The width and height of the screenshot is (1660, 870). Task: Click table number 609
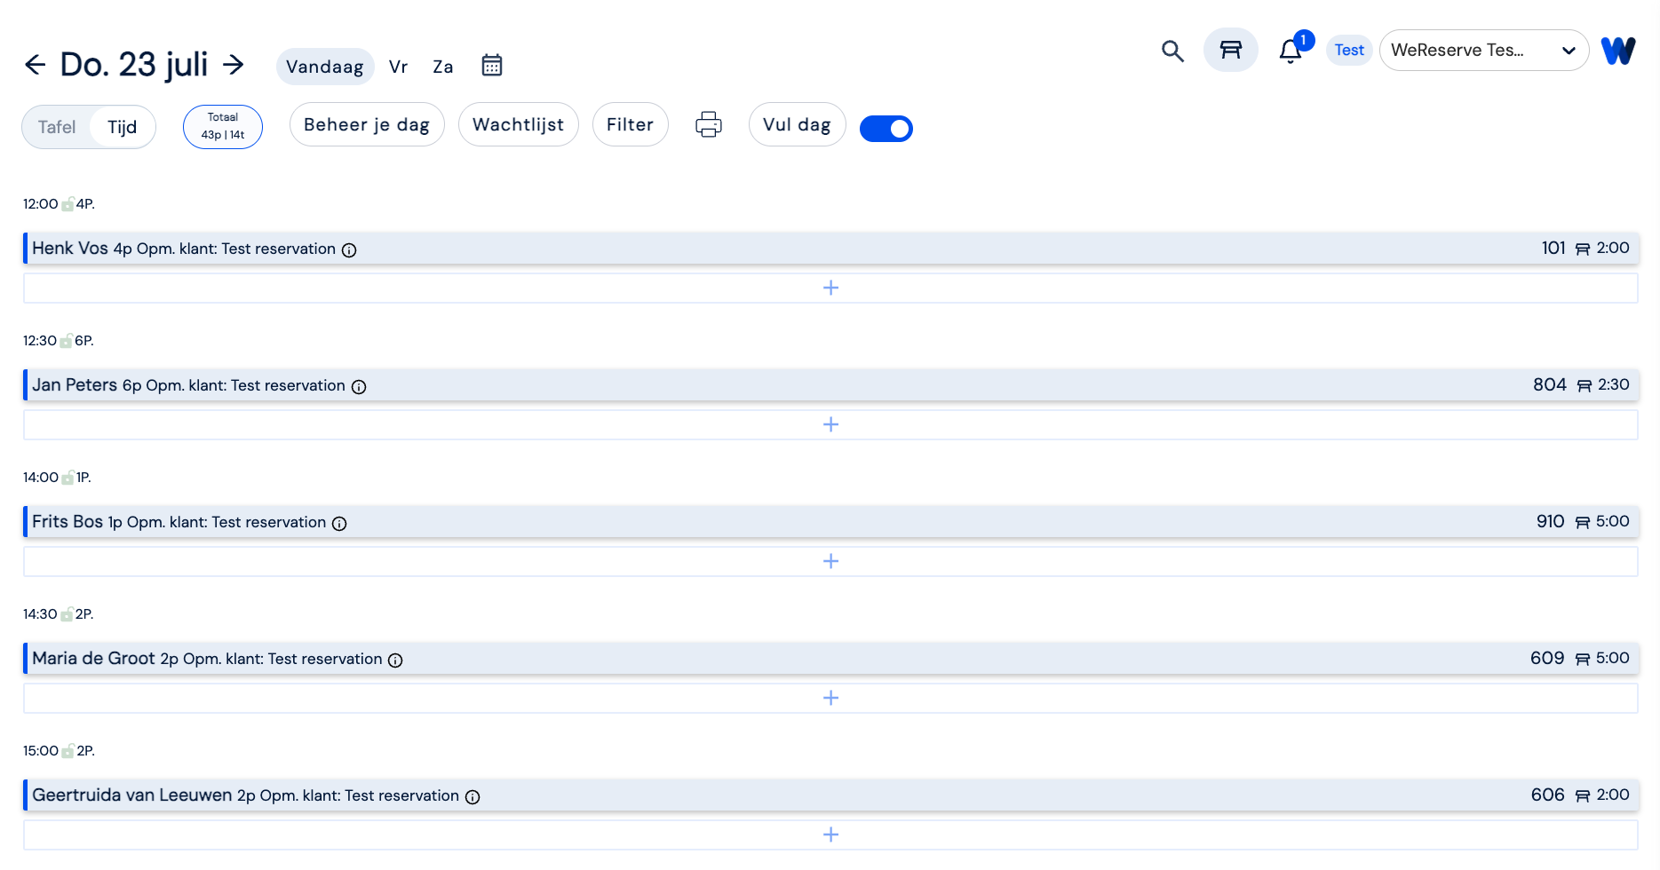pos(1547,659)
